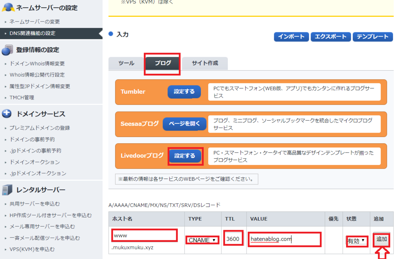Click the 優先 column header
Viewport: 400px width, 259px height.
334,219
